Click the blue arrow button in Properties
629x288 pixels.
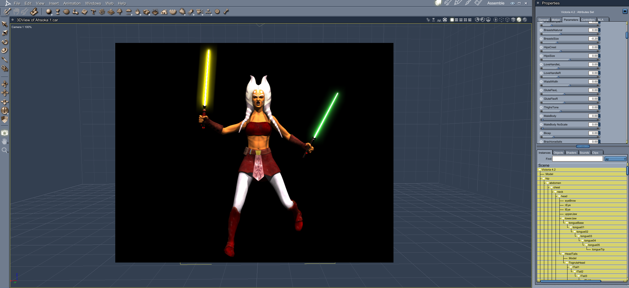625,11
